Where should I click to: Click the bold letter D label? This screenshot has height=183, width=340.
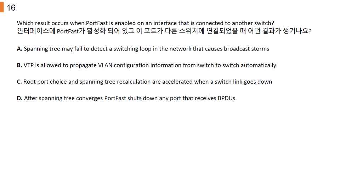click(x=19, y=98)
